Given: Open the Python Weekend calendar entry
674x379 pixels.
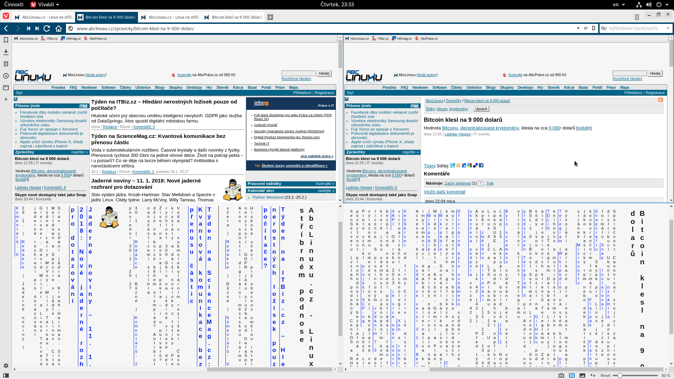Looking at the screenshot, I should (268, 197).
